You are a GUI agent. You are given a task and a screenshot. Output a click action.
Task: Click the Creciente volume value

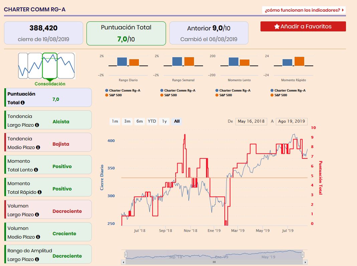point(64,234)
